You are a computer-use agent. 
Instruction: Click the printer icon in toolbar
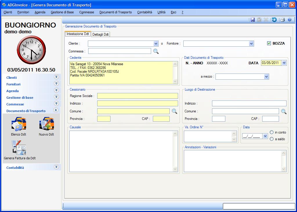[x=282, y=20]
